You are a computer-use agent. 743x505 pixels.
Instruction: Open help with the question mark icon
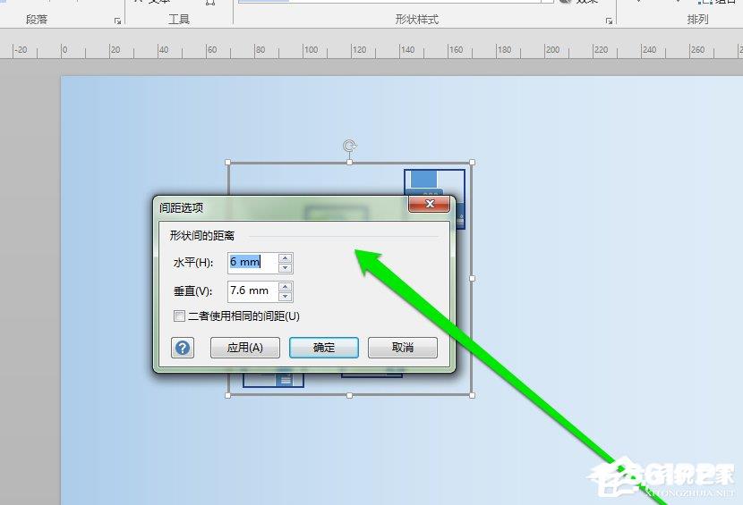coord(183,348)
